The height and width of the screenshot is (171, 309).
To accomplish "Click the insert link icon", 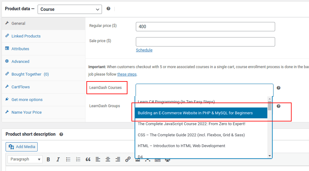I will [x=128, y=160].
